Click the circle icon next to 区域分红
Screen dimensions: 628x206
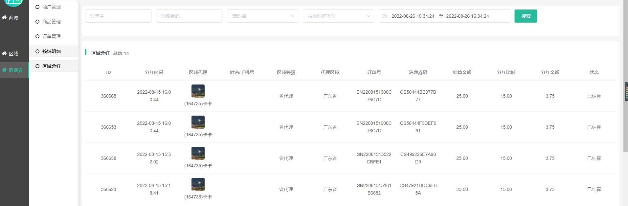pos(37,66)
